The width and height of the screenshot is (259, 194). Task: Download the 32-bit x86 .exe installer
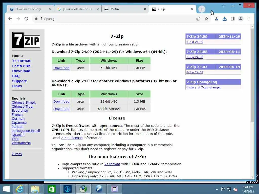[61, 102]
